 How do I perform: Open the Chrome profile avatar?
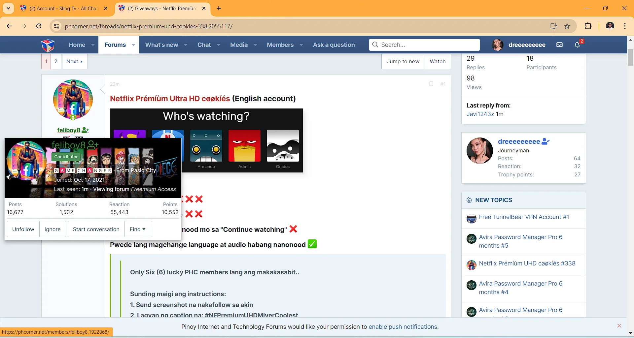(x=610, y=26)
